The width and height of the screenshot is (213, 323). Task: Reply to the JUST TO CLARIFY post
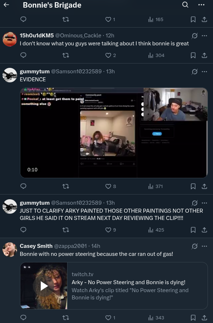tap(23, 230)
